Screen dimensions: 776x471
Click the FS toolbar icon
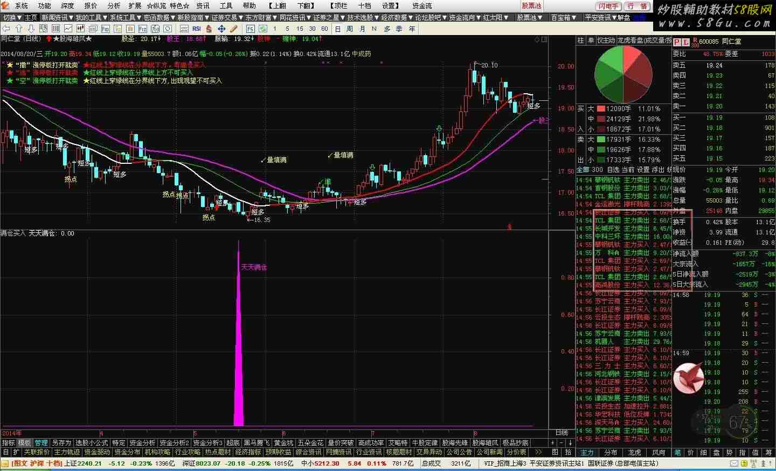pos(251,29)
